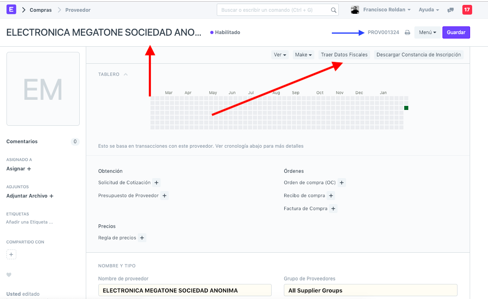The image size is (488, 299).
Task: Click the PROV001324 document ID
Action: pyautogui.click(x=383, y=32)
